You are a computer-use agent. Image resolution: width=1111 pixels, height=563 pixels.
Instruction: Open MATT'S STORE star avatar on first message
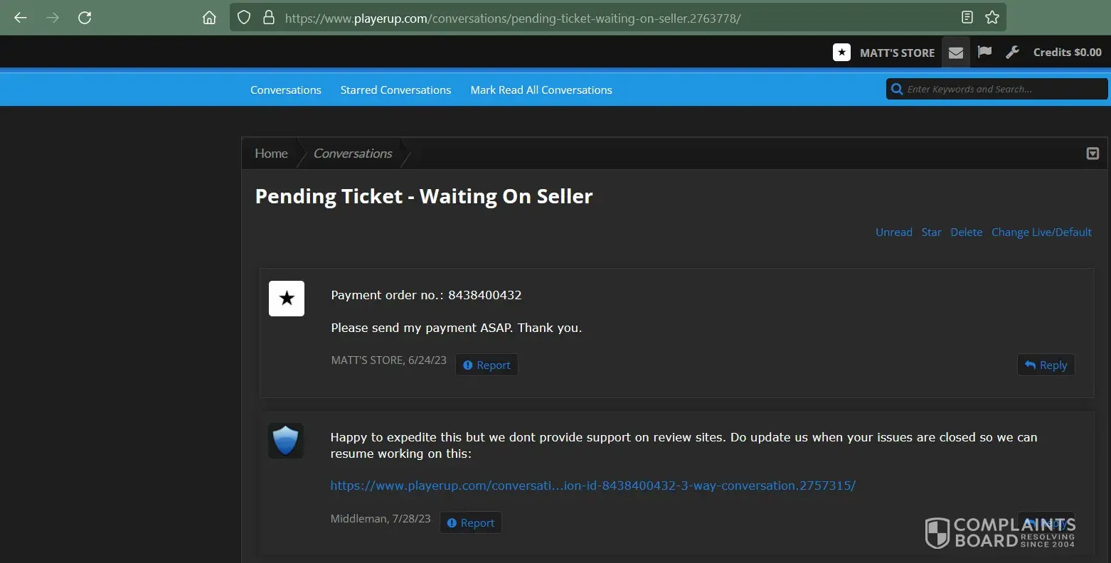click(287, 298)
